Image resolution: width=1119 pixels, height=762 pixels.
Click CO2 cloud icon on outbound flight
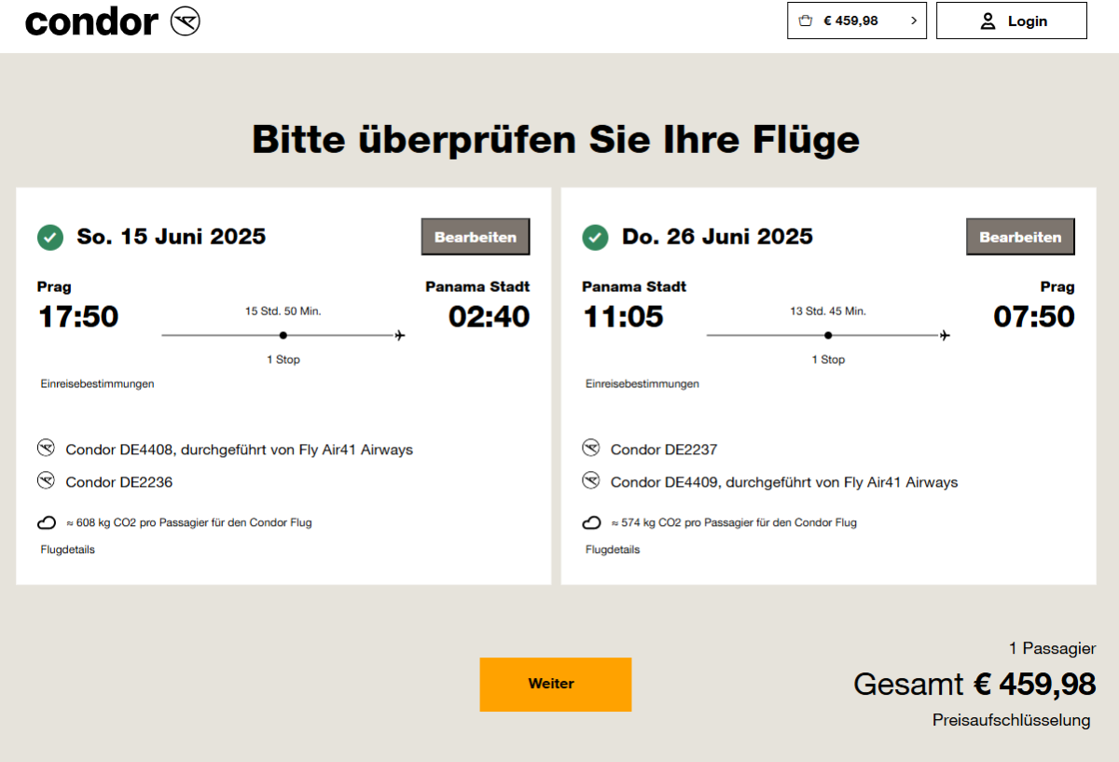point(47,523)
